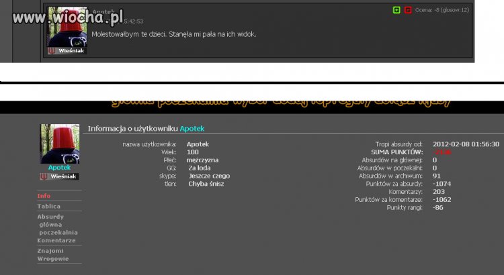
Task: Click the Apotek link in the 'Informacja o użytkowniku' heading
Action: pos(192,129)
